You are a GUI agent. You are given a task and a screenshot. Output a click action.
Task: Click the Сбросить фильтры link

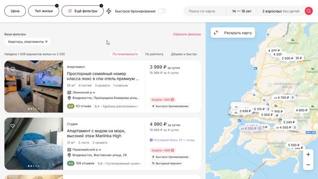tap(187, 34)
